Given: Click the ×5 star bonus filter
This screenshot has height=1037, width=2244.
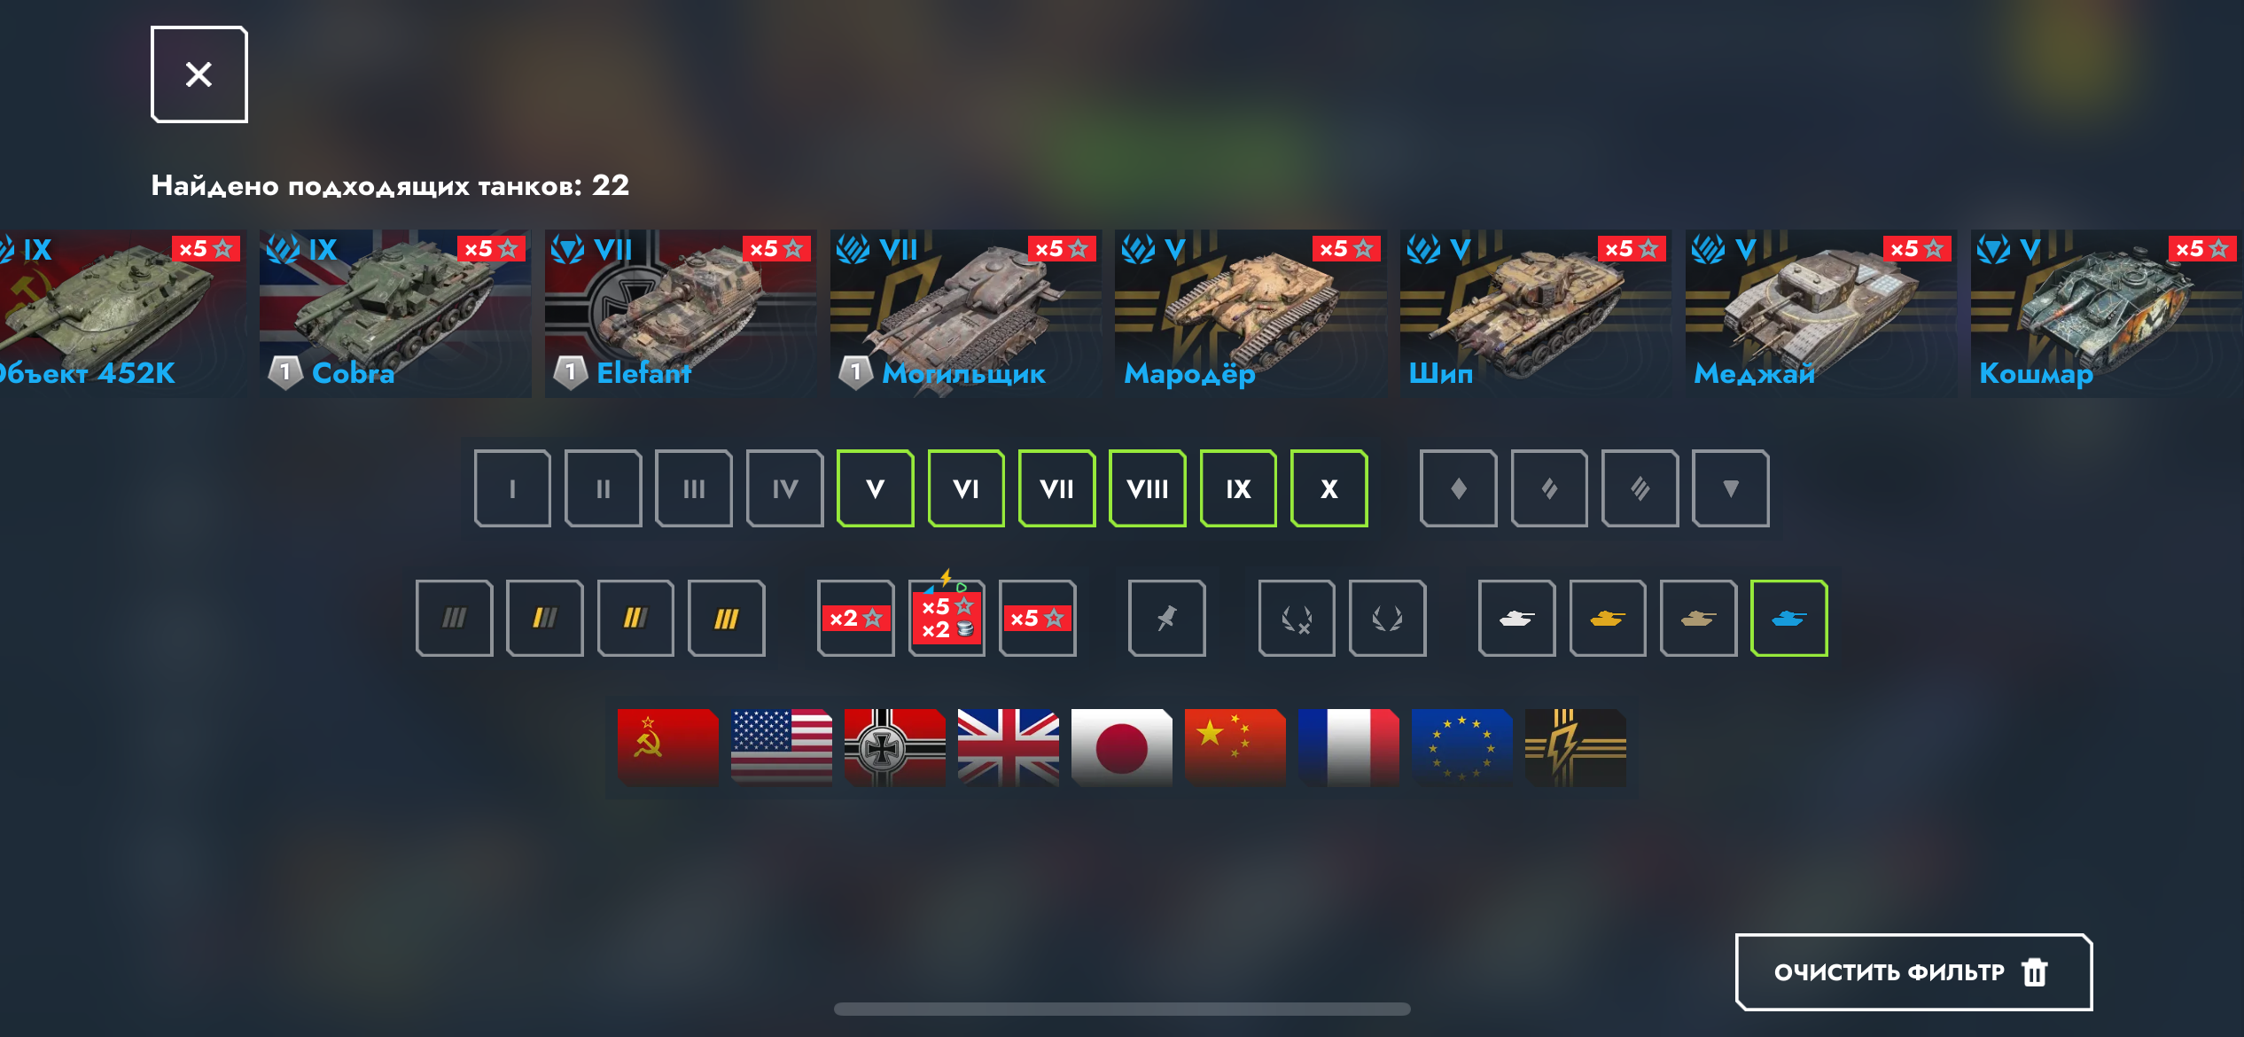Looking at the screenshot, I should 1037,618.
